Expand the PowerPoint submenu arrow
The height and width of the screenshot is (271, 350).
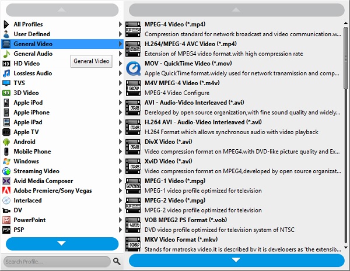[120, 220]
